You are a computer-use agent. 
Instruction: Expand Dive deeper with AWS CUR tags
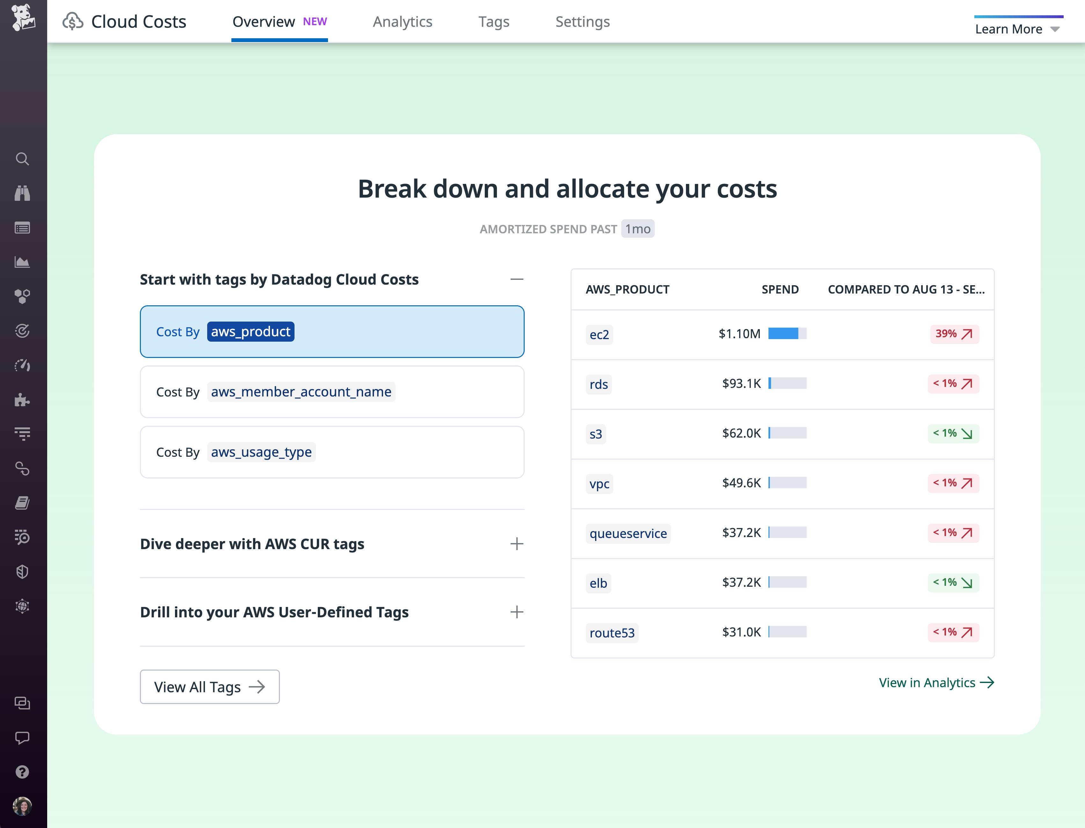point(517,544)
